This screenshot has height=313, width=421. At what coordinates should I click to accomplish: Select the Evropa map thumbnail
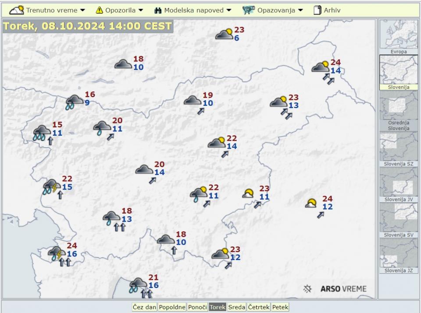tap(398, 36)
